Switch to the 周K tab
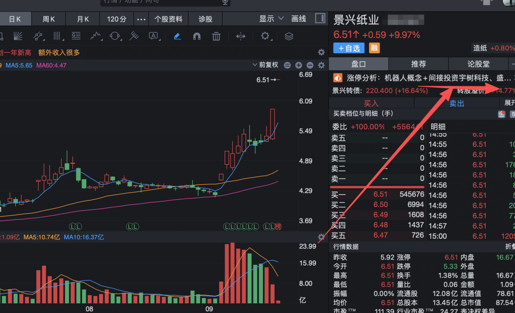This screenshot has height=313, width=515. 49,19
